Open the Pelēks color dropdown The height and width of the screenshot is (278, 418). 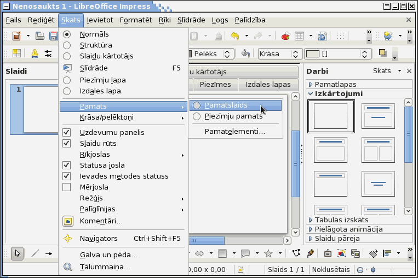click(x=227, y=54)
